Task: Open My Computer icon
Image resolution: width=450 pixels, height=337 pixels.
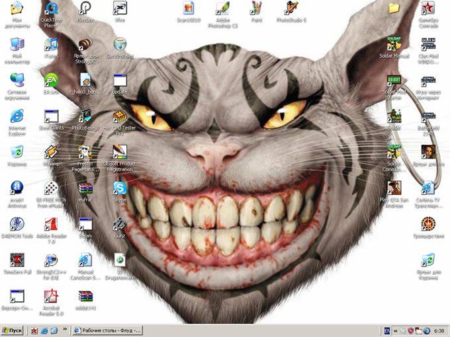Action: point(17,44)
